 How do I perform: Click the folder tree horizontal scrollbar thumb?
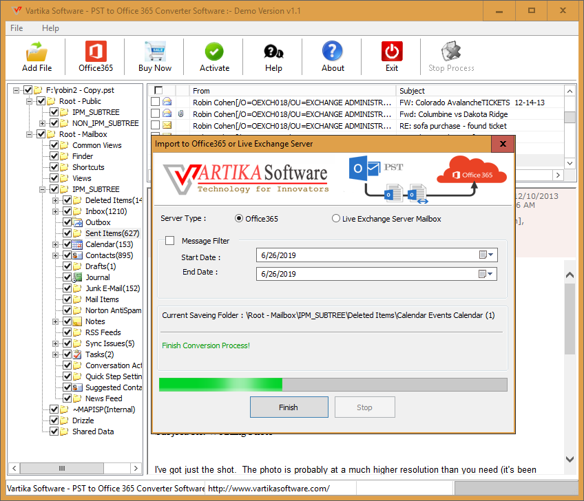tap(62, 468)
